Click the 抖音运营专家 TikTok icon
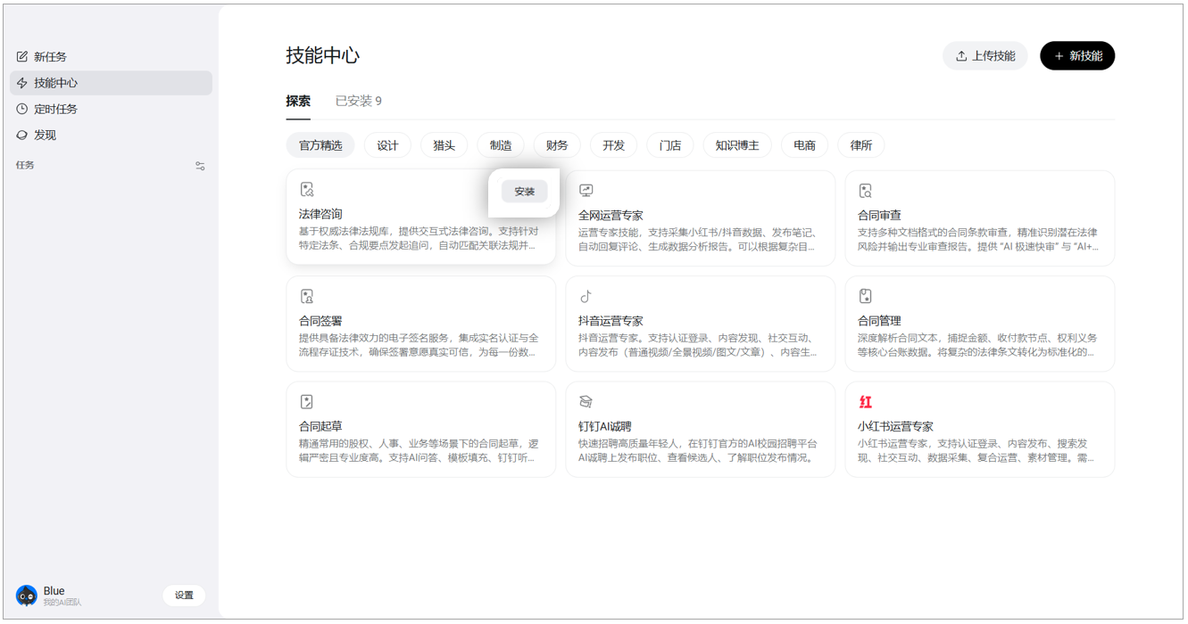 pos(586,296)
